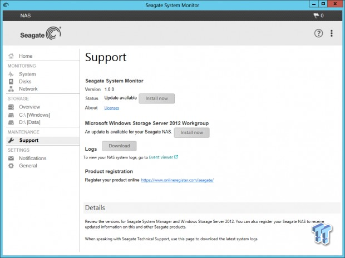This screenshot has width=345, height=258.
Task: Open the Licenses link
Action: (111, 108)
